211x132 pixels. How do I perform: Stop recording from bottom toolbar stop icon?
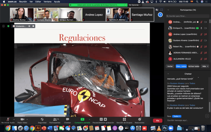point(105,119)
